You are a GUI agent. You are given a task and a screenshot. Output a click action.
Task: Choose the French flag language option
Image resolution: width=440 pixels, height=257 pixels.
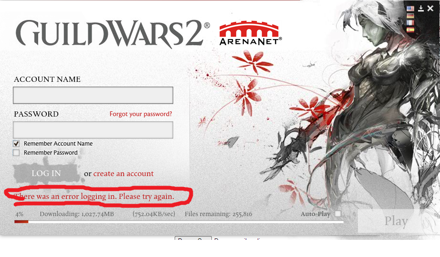pos(410,23)
